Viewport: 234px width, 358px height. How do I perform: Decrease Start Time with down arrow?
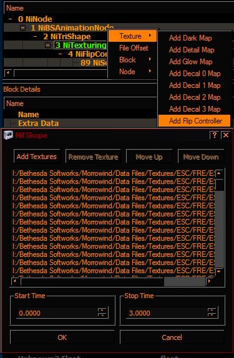102,316
